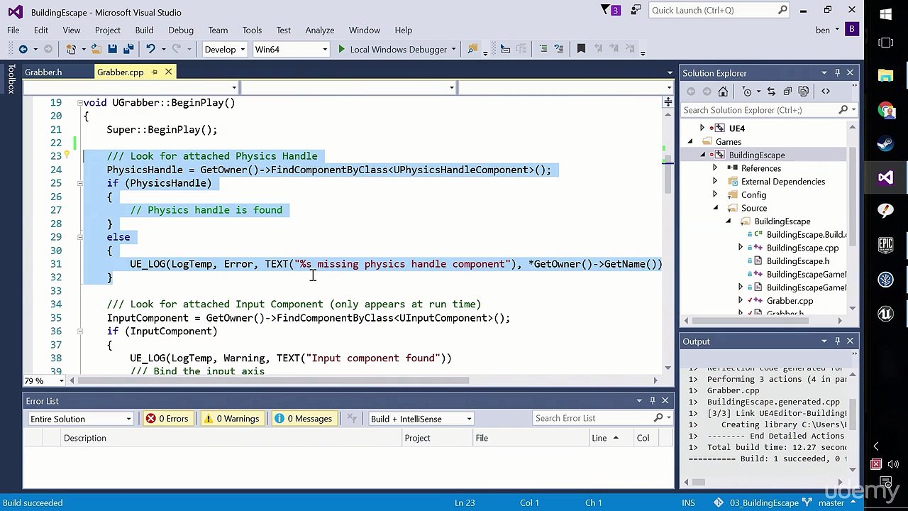Image resolution: width=908 pixels, height=511 pixels.
Task: Expand the UE4 project node
Action: click(x=702, y=128)
